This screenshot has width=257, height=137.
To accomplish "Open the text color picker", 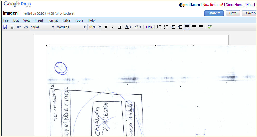I will click(x=128, y=27).
